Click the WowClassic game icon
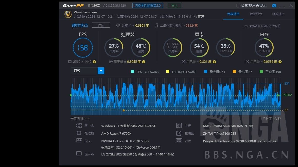This screenshot has height=167, width=298. click(67, 14)
